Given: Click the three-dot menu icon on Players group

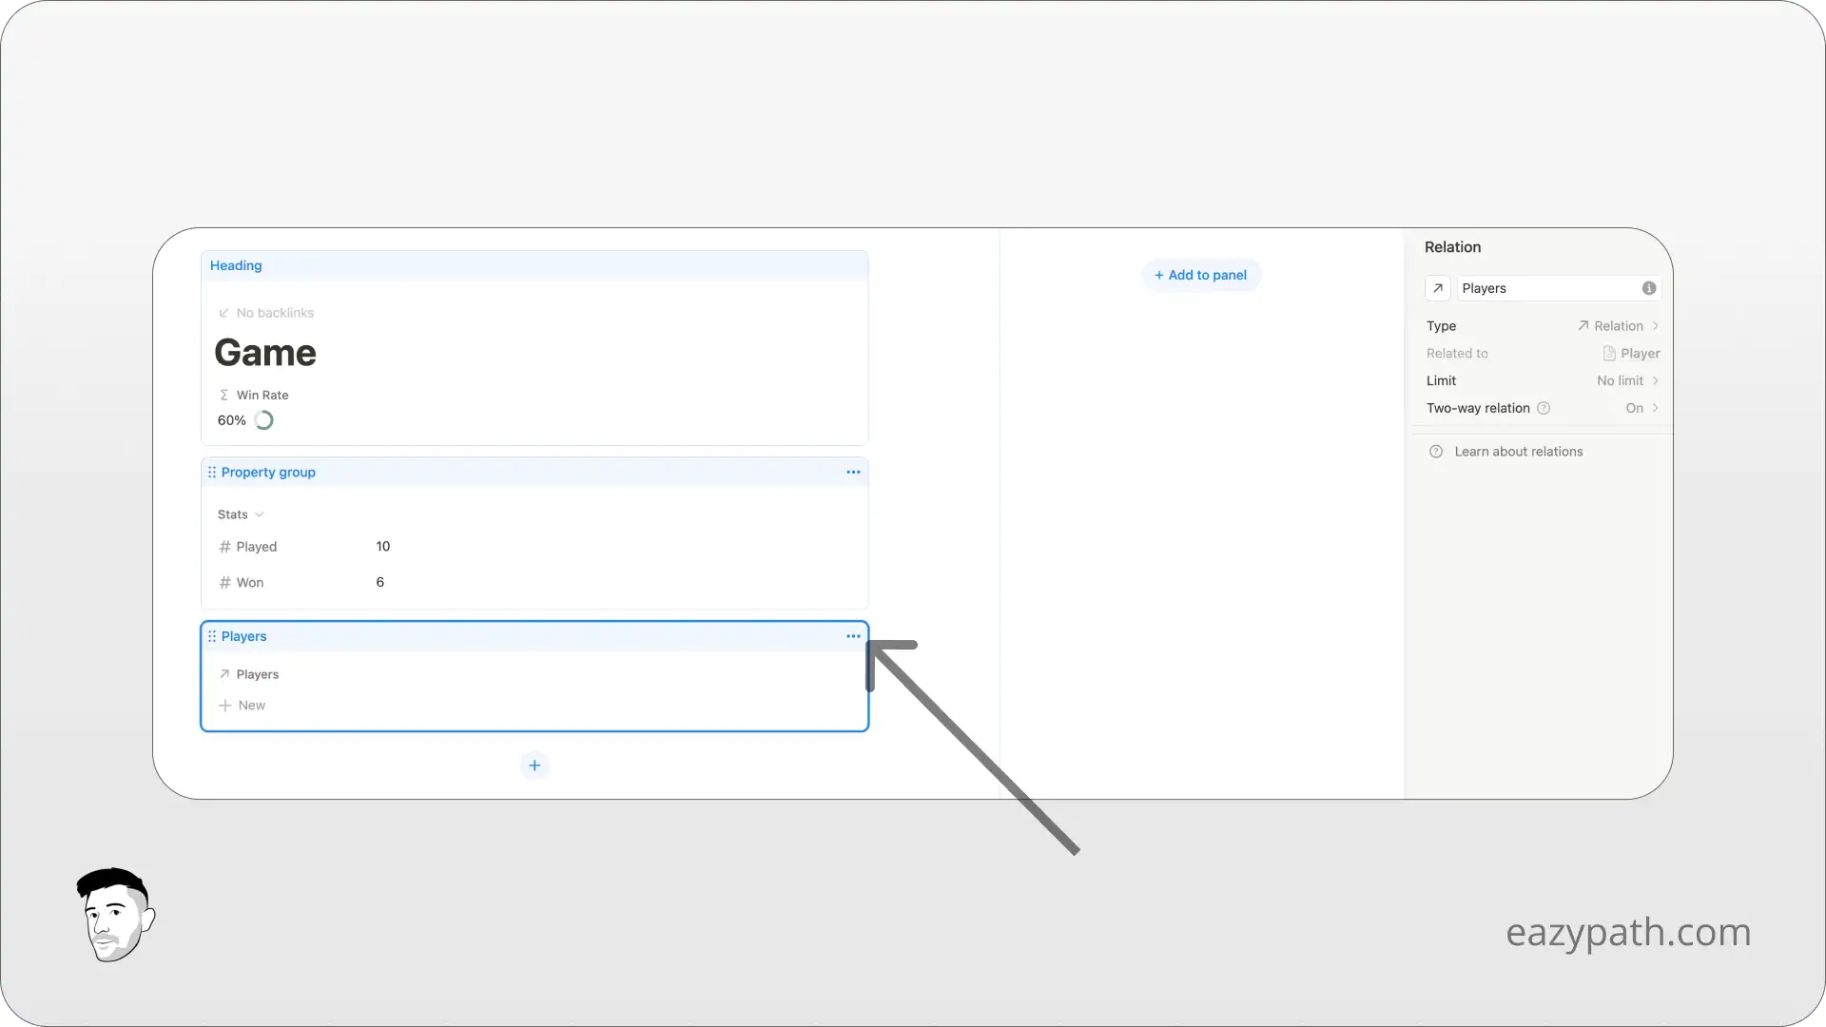Looking at the screenshot, I should (x=853, y=636).
